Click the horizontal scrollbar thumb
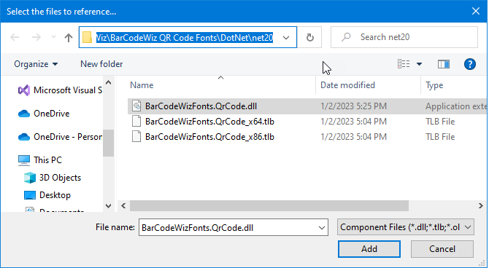The width and height of the screenshot is (489, 268). pyautogui.click(x=269, y=206)
